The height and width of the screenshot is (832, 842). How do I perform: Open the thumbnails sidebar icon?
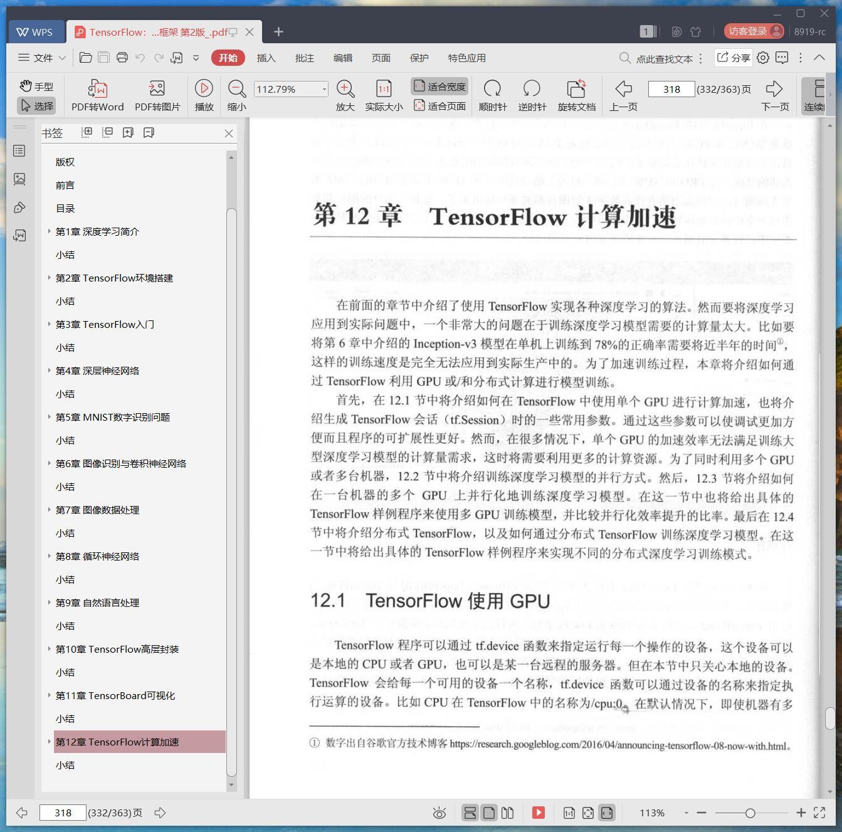pos(19,179)
